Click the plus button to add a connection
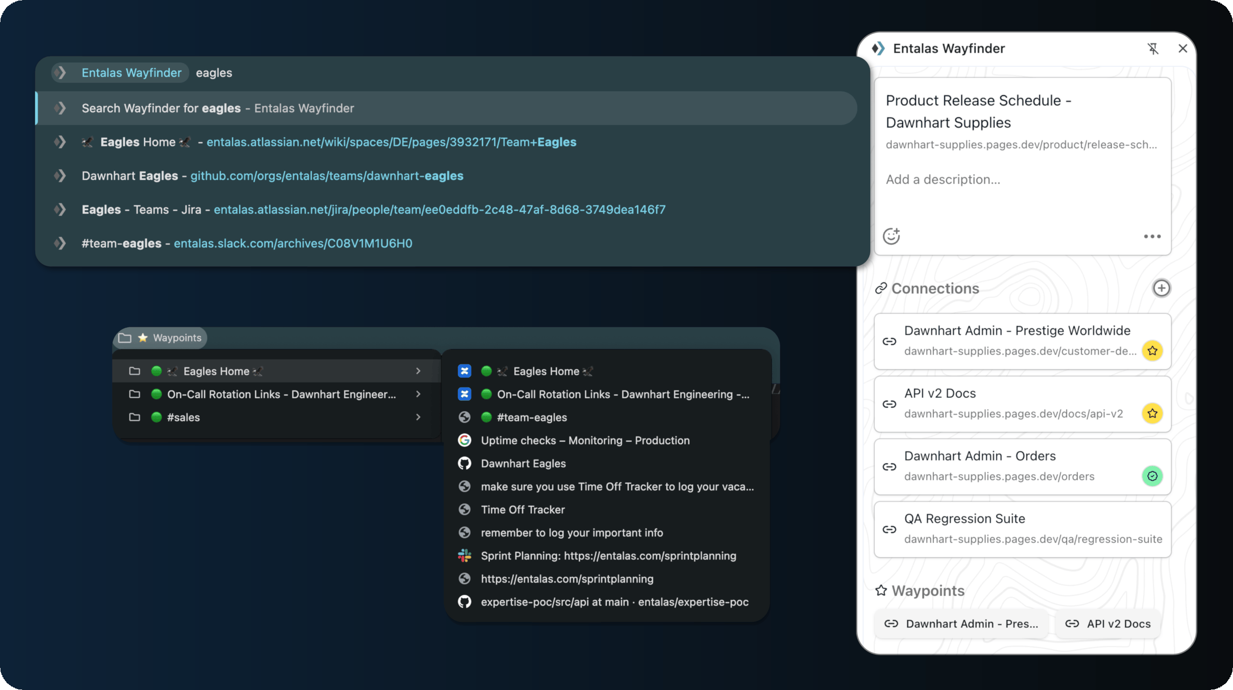Image resolution: width=1233 pixels, height=690 pixels. [x=1161, y=288]
